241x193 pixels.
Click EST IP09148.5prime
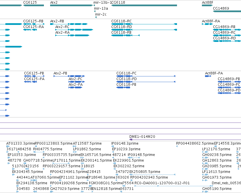click(x=141, y=155)
